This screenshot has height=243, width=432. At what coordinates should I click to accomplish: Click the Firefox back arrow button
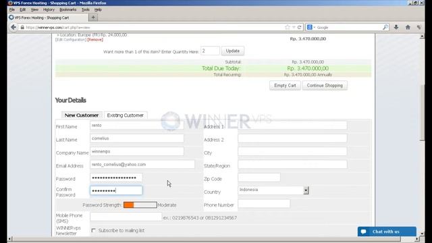[13, 27]
